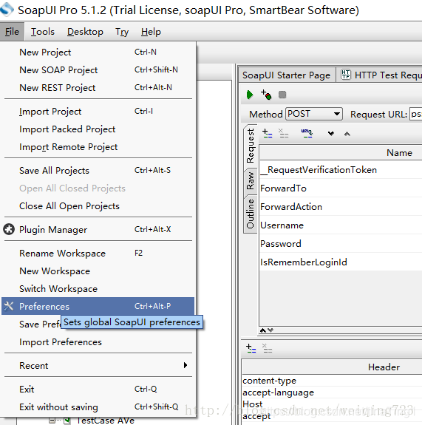Click the add header icon above Header table
422x425 pixels.
click(x=251, y=348)
